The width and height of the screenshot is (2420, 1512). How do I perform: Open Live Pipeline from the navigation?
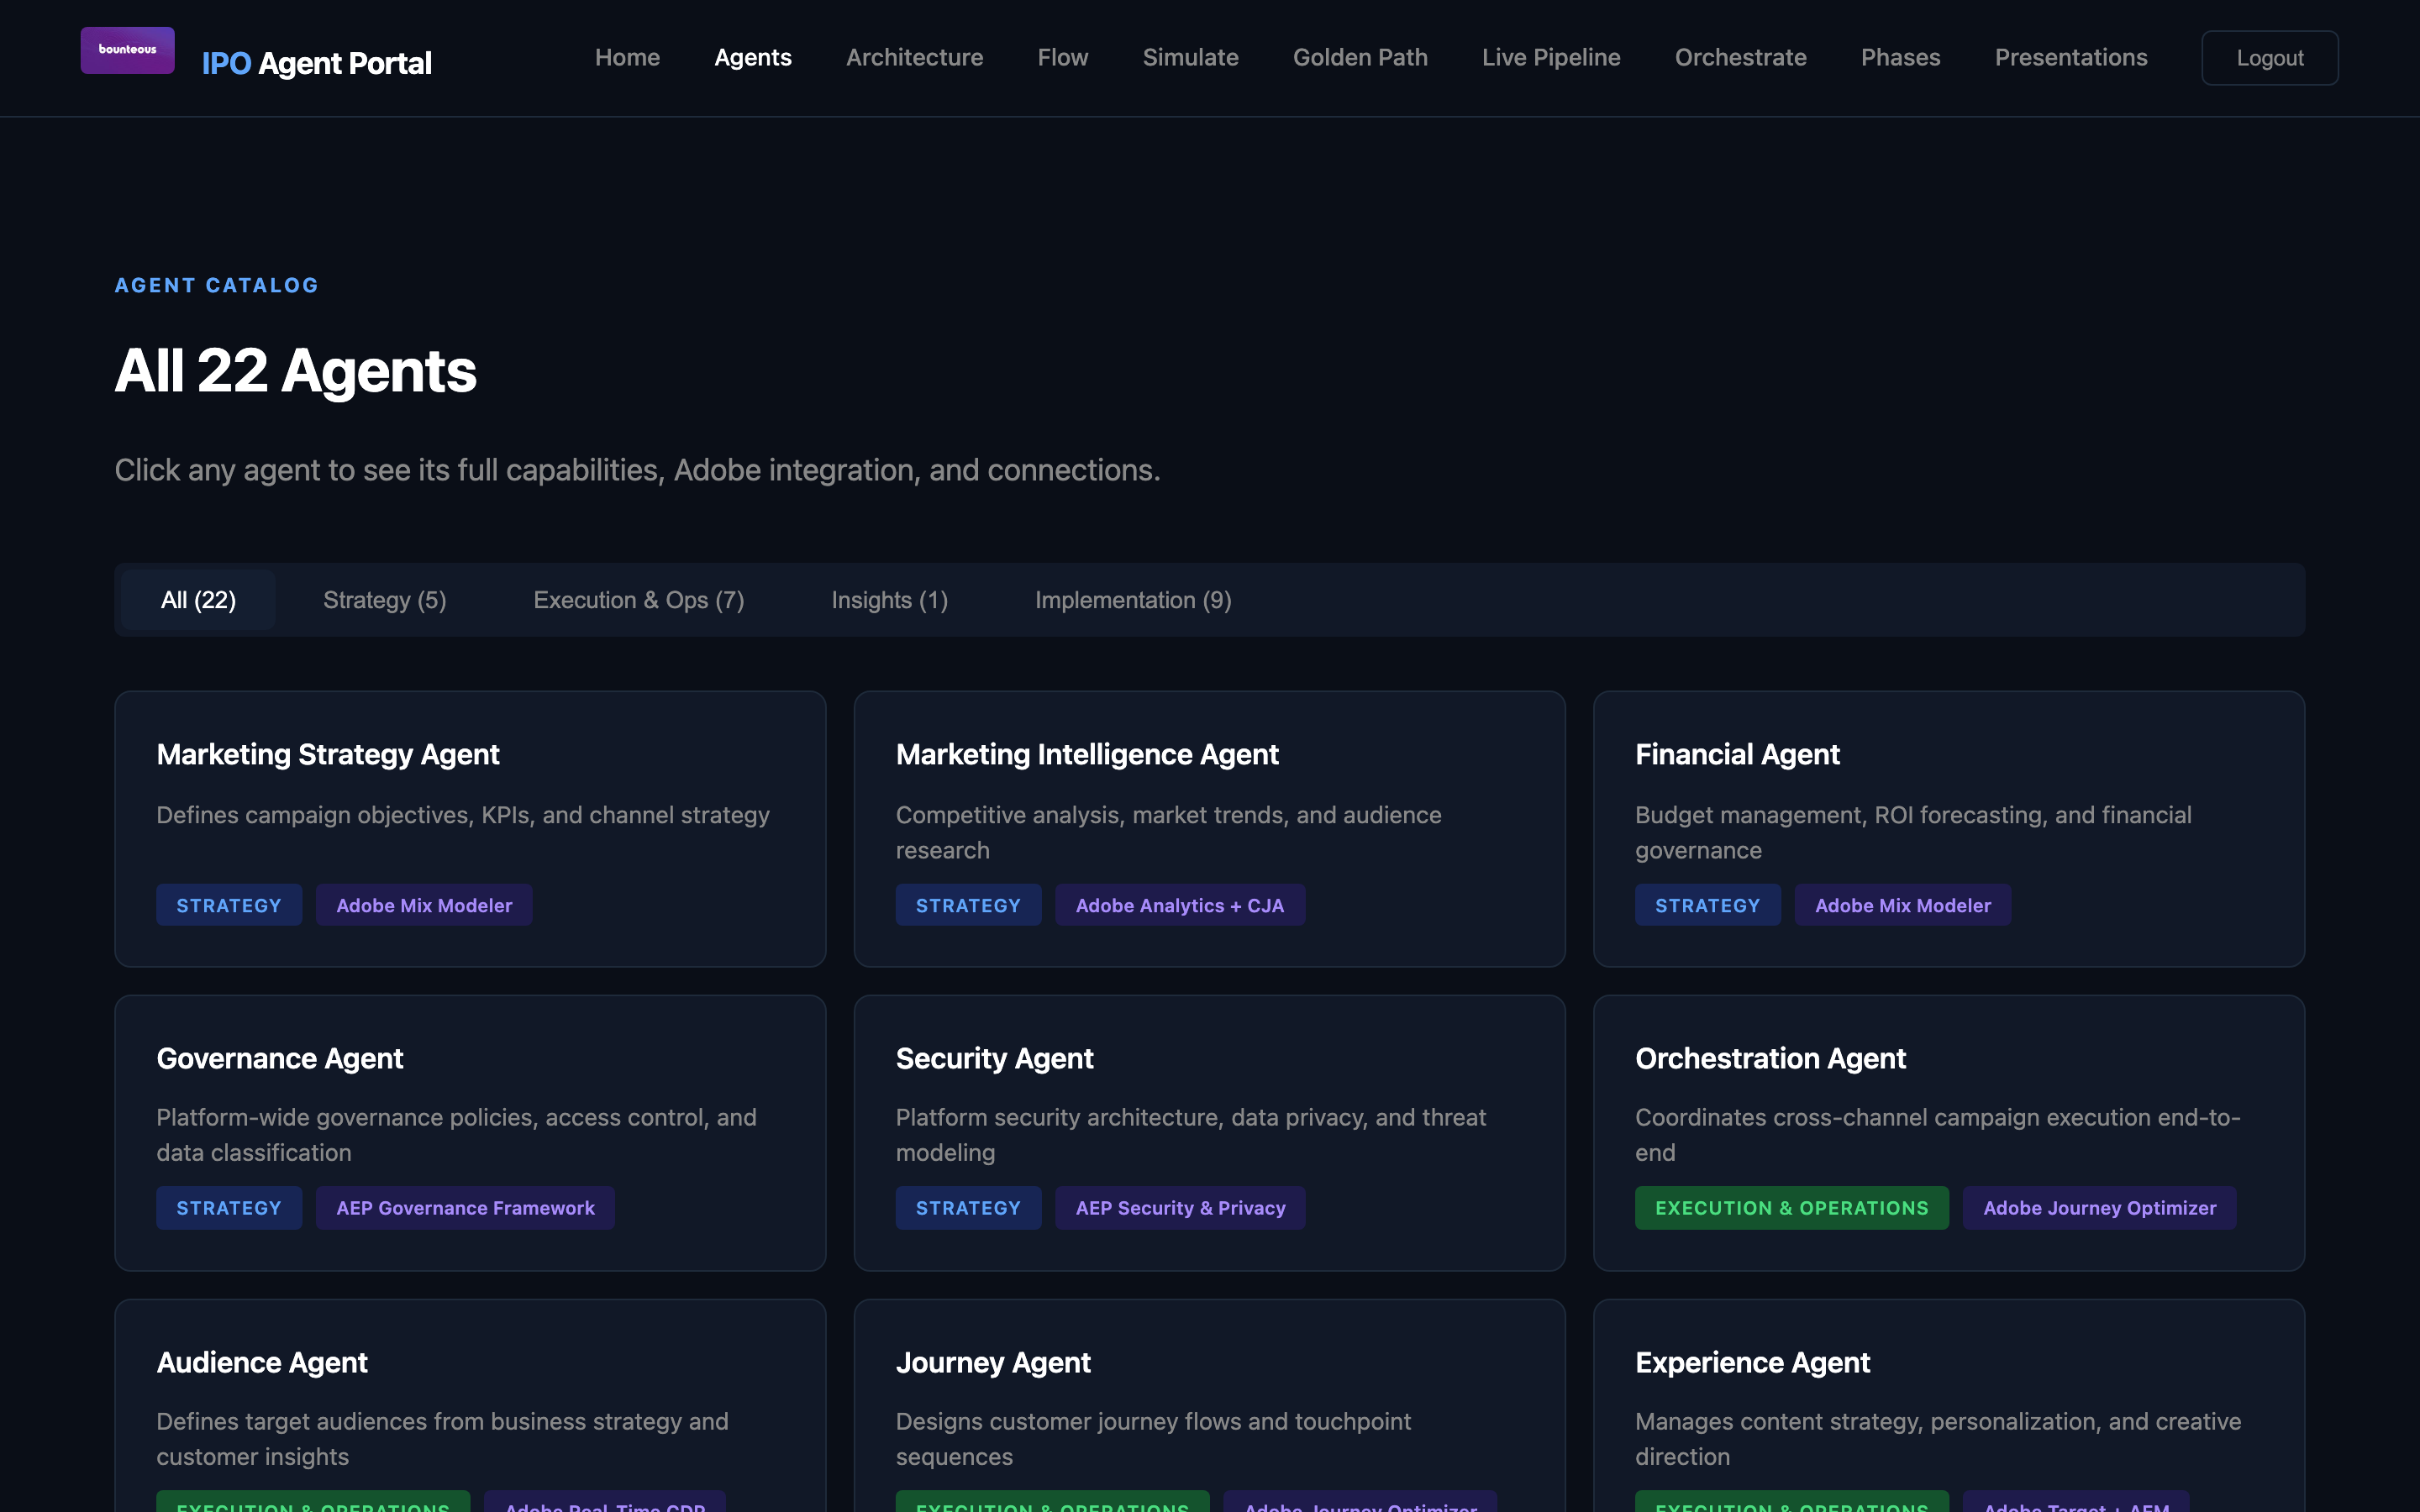coord(1550,57)
